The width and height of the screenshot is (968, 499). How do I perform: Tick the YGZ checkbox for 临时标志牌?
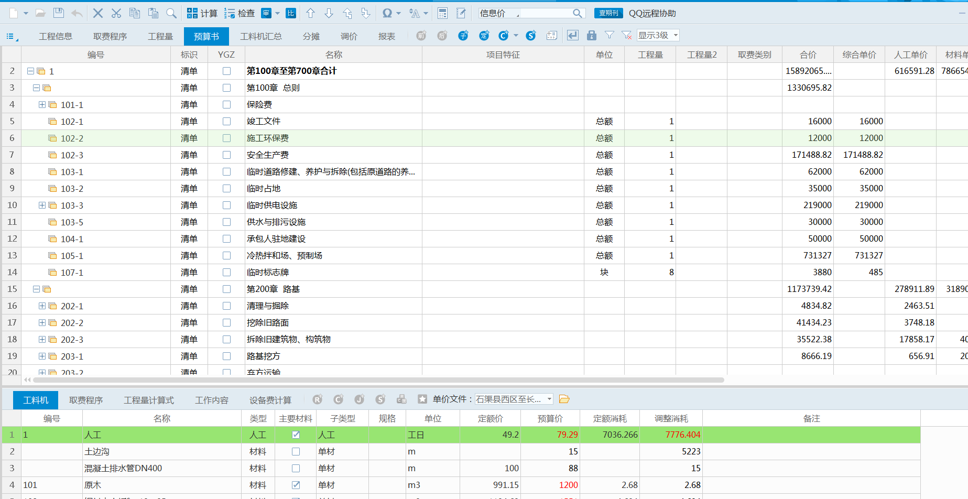pyautogui.click(x=226, y=273)
